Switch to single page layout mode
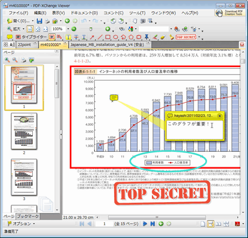Screen dimensions: 248x238 [x=203, y=224]
